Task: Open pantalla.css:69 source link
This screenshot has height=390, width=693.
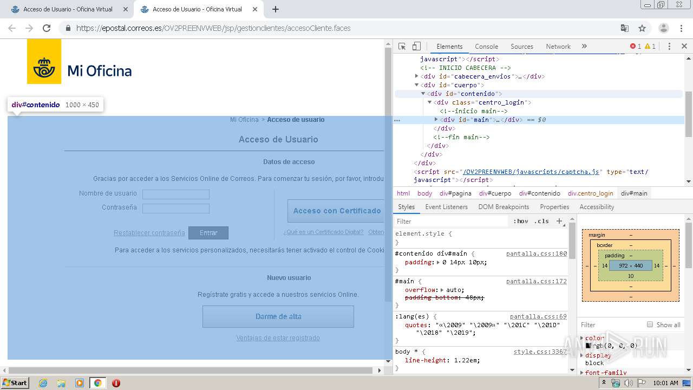Action: point(538,316)
